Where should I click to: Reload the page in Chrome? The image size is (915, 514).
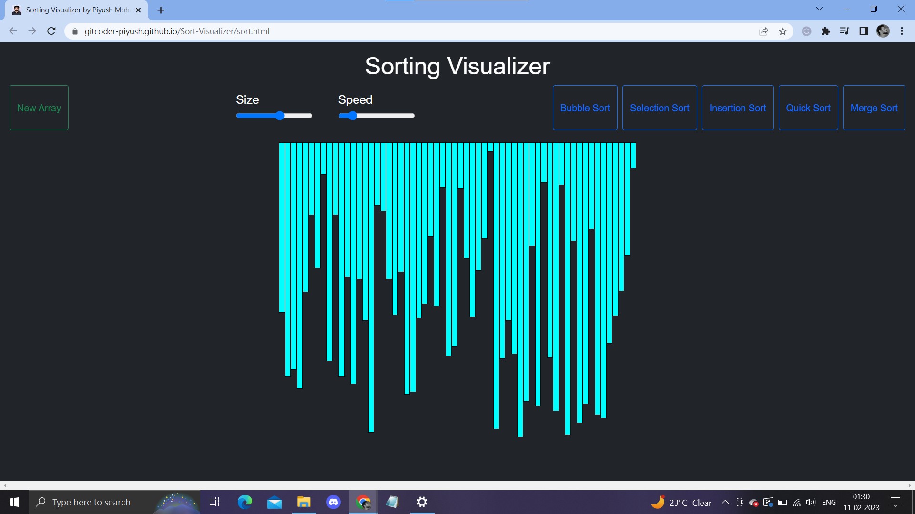51,31
